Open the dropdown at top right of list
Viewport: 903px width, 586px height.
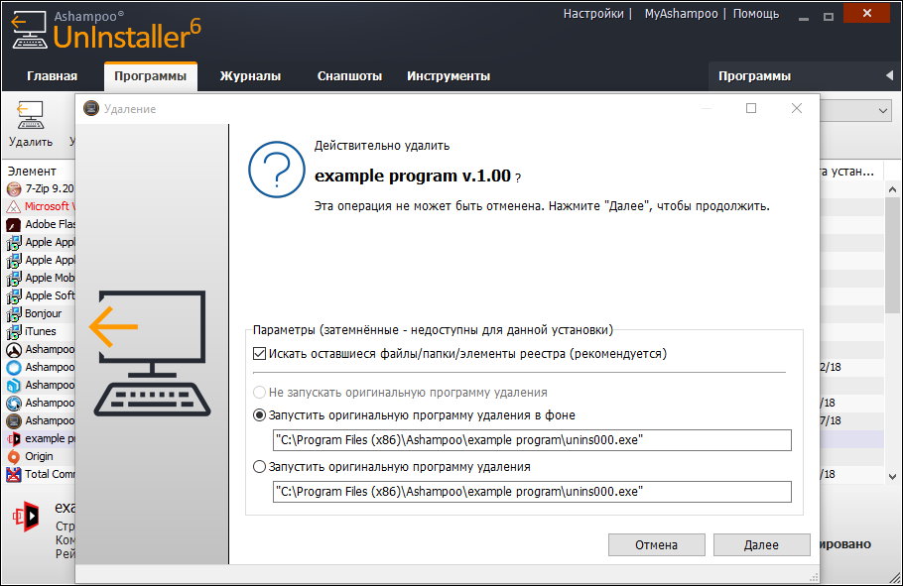point(884,112)
